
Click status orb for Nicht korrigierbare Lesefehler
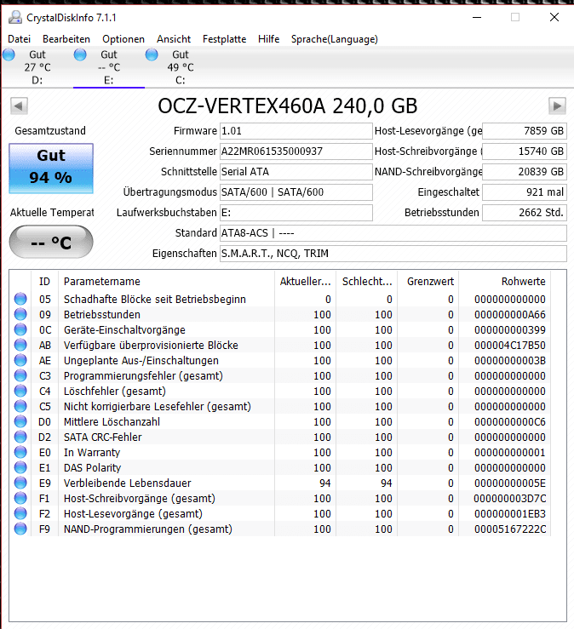pyautogui.click(x=20, y=406)
